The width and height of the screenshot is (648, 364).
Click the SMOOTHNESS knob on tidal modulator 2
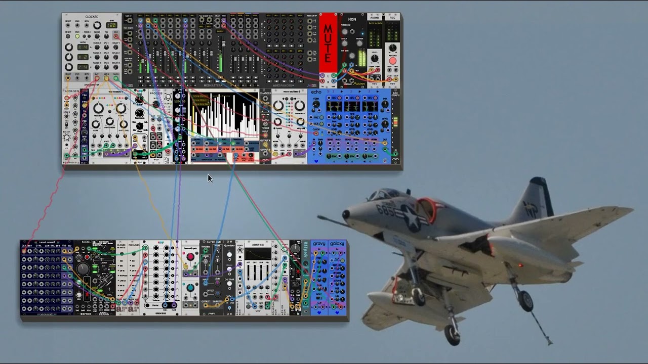pos(110,121)
